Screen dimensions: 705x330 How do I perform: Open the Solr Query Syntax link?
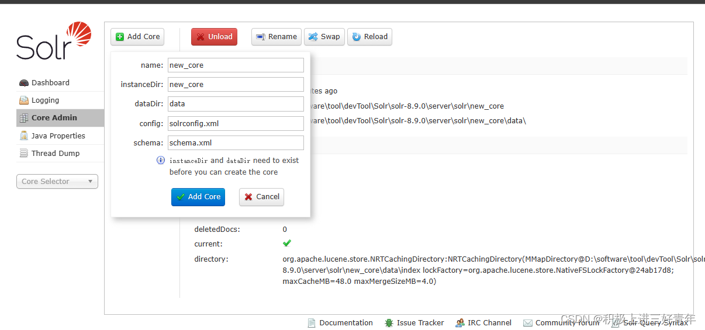coord(649,323)
